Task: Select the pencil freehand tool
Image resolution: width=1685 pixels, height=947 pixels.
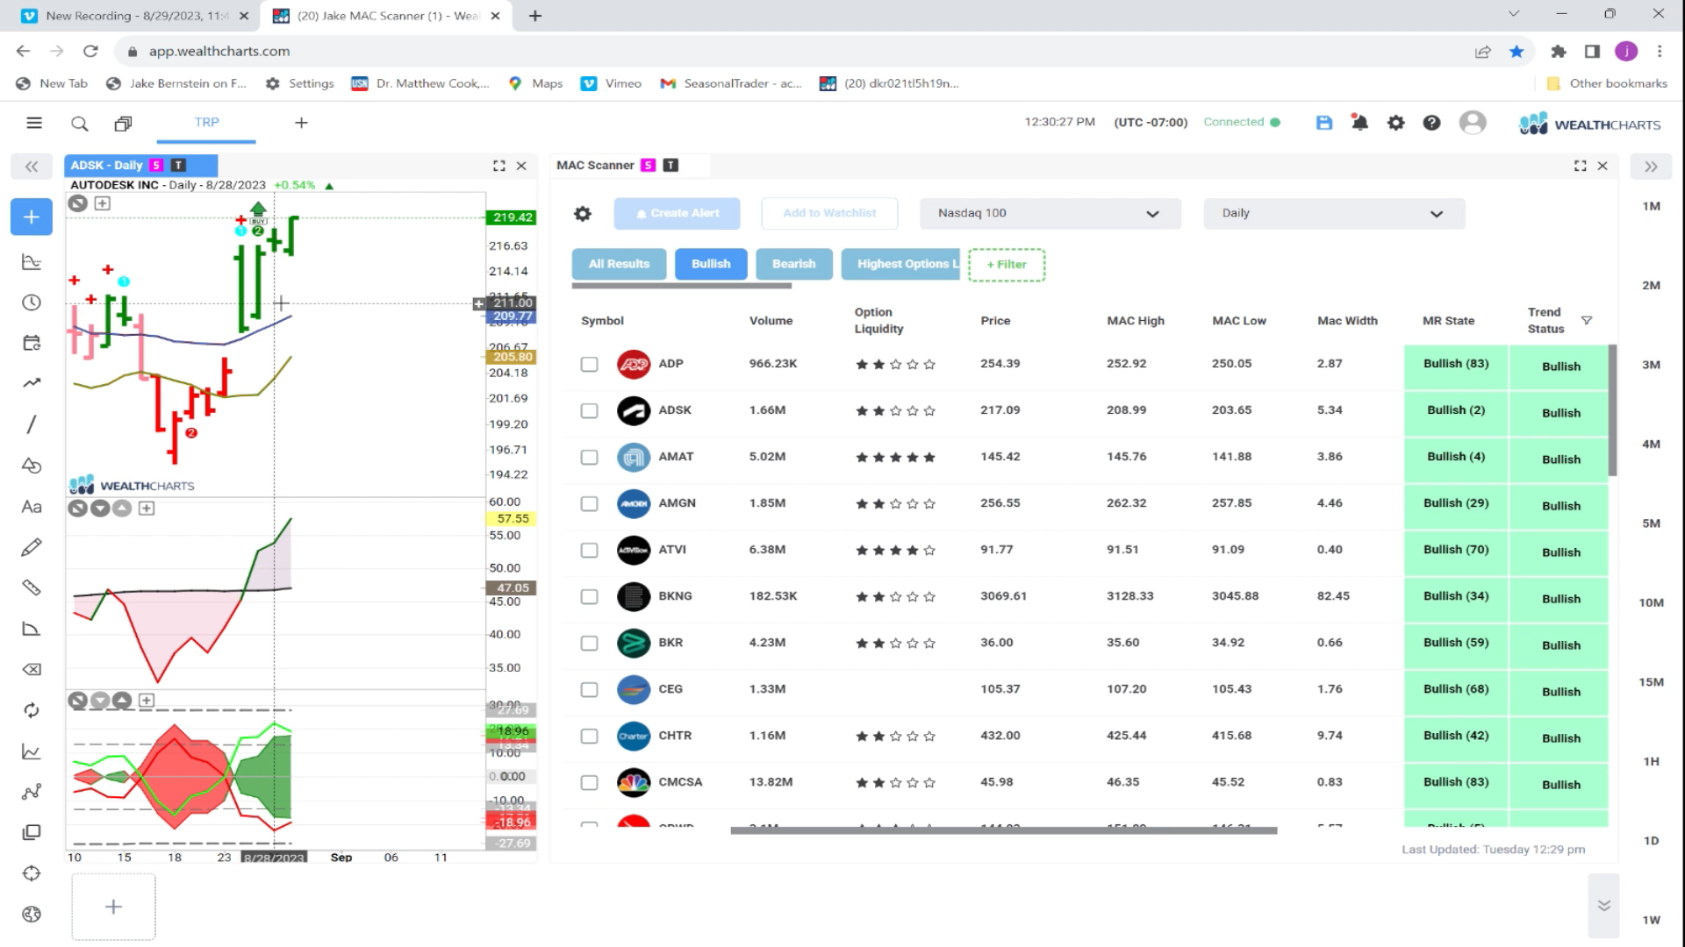Action: (x=32, y=547)
